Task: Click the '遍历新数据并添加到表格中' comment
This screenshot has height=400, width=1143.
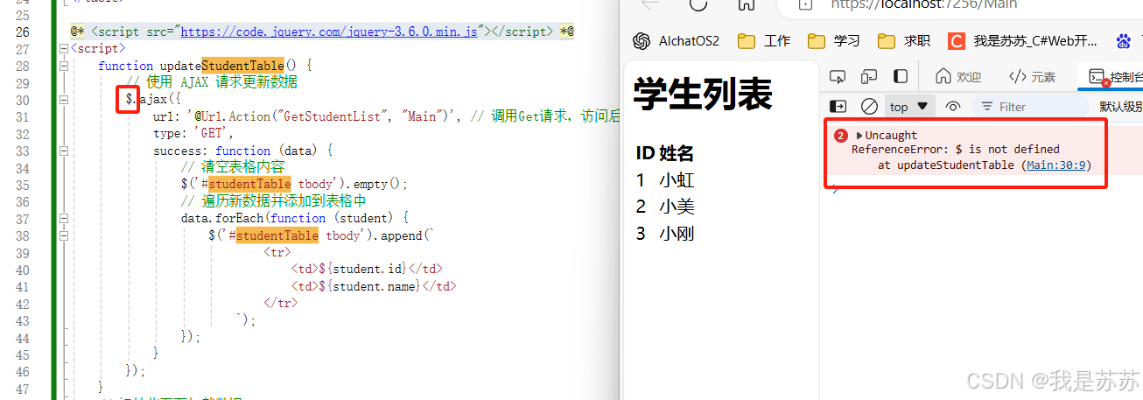Action: point(273,201)
